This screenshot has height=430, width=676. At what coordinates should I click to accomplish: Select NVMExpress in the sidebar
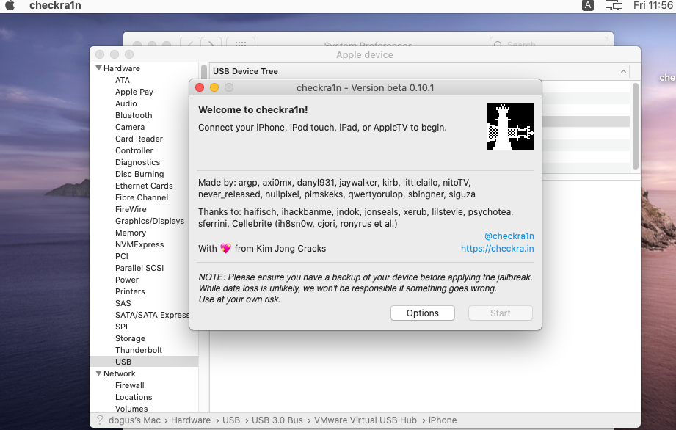pos(139,244)
